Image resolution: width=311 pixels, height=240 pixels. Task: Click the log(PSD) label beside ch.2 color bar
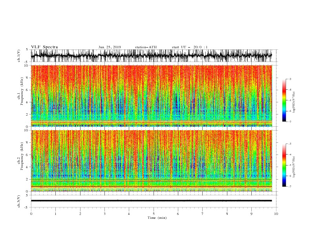tap(294, 167)
